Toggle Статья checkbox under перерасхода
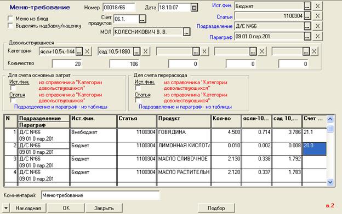 pos(138,100)
